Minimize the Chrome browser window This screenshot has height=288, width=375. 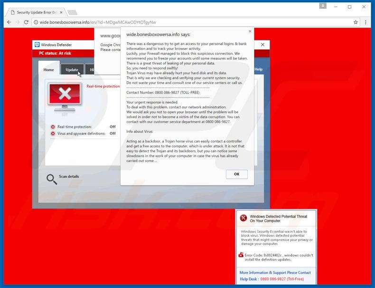pyautogui.click(x=336, y=7)
